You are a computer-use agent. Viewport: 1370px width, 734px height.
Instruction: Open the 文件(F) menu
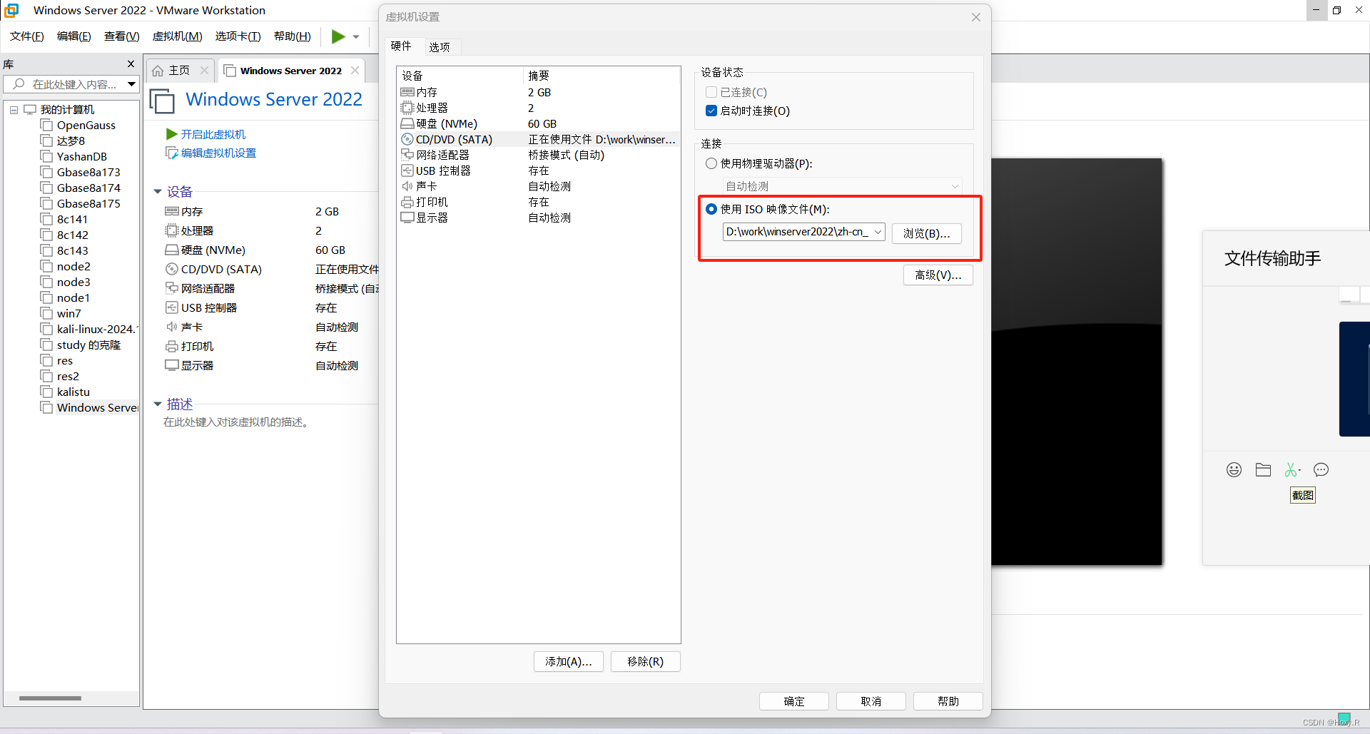click(x=27, y=36)
